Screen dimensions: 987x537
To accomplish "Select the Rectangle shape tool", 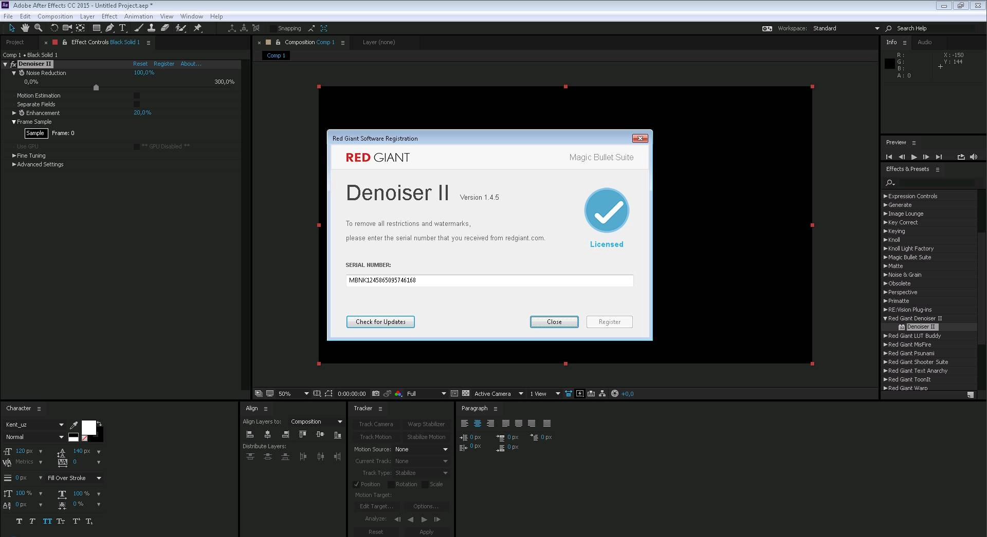I will (96, 28).
